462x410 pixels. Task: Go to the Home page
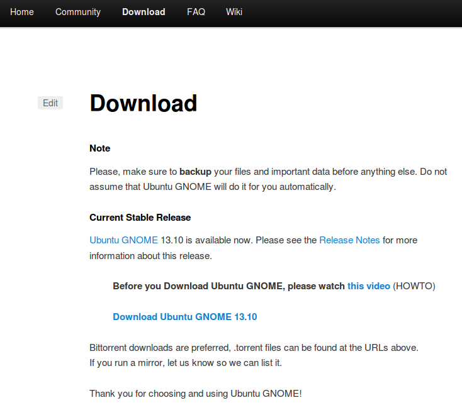(x=22, y=12)
